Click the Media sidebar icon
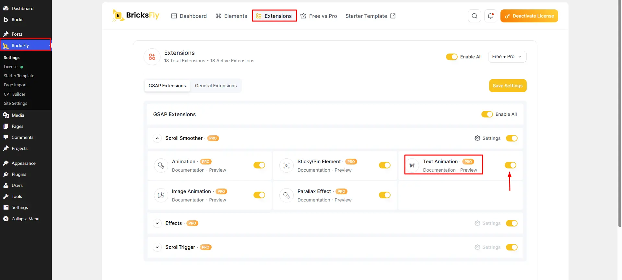This screenshot has height=280, width=622. (x=6, y=115)
